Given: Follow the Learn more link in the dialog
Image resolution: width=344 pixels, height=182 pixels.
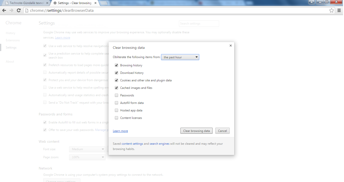Looking at the screenshot, I should pos(120,131).
